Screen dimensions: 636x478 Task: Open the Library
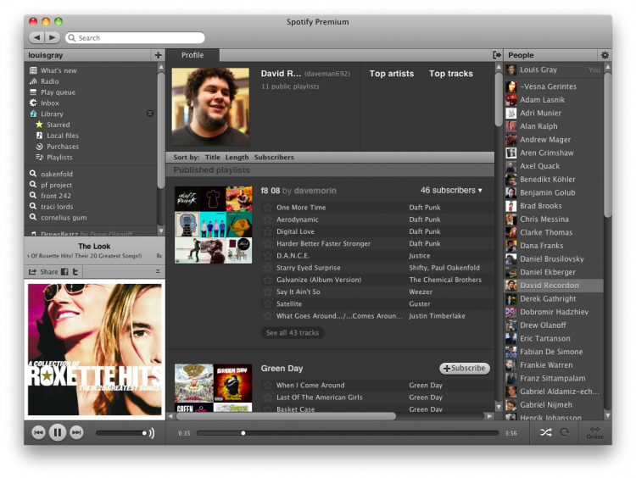(52, 114)
